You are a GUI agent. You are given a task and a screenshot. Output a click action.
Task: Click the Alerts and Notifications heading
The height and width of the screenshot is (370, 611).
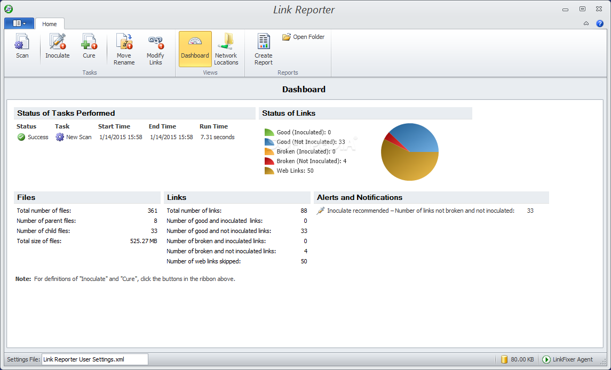click(360, 197)
